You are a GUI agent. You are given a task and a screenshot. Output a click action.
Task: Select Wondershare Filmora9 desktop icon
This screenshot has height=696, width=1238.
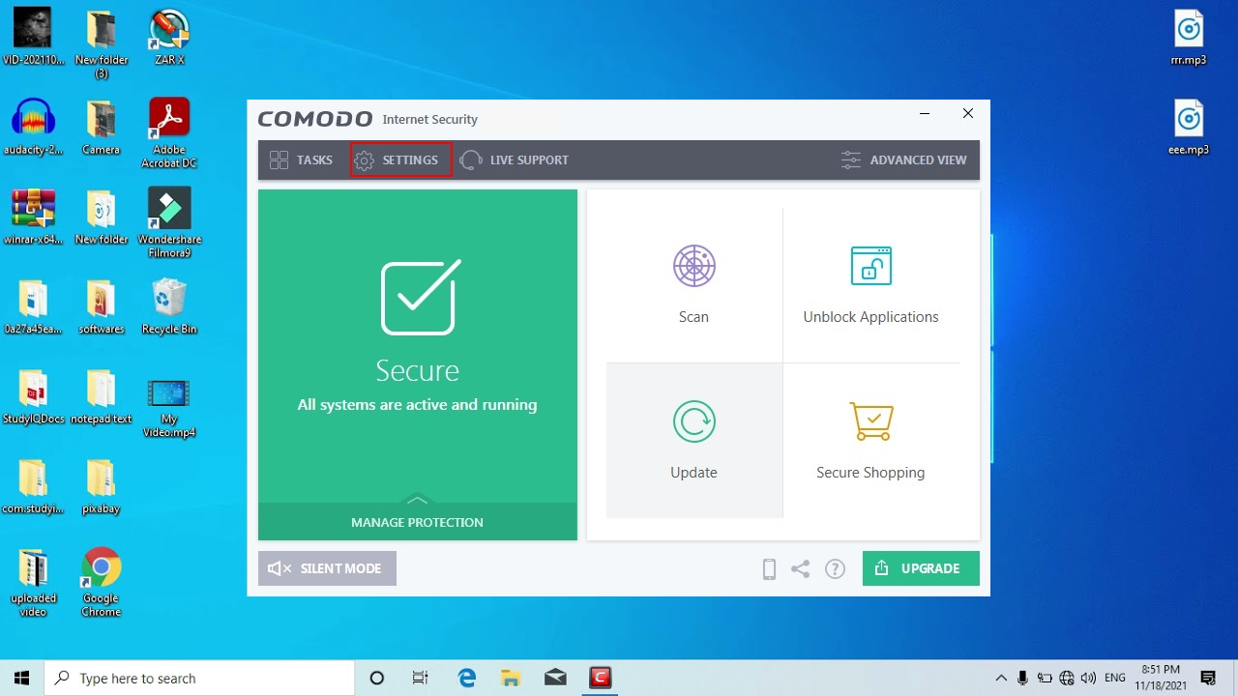[x=169, y=222]
